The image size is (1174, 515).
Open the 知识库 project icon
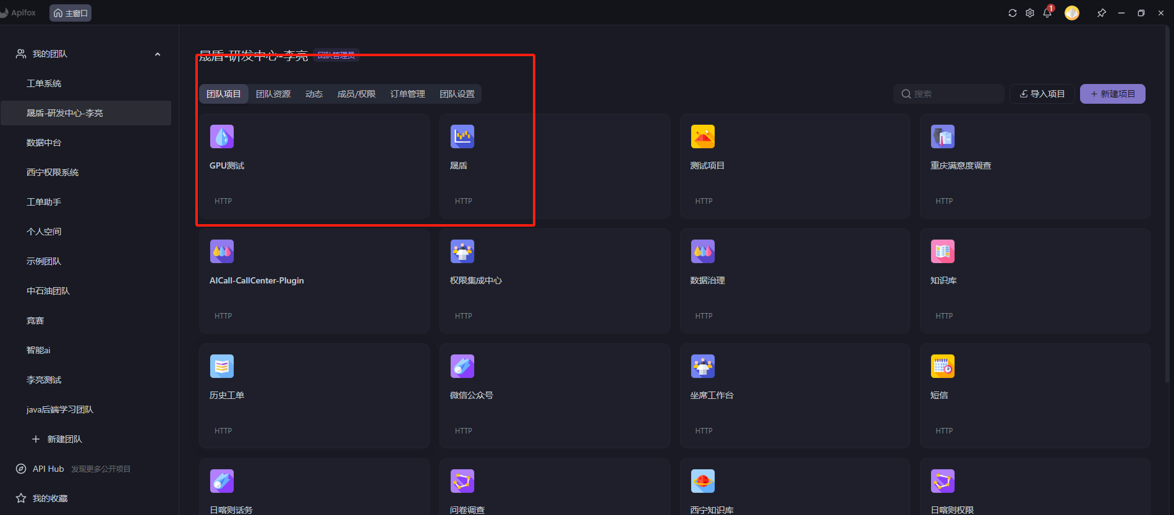[943, 251]
